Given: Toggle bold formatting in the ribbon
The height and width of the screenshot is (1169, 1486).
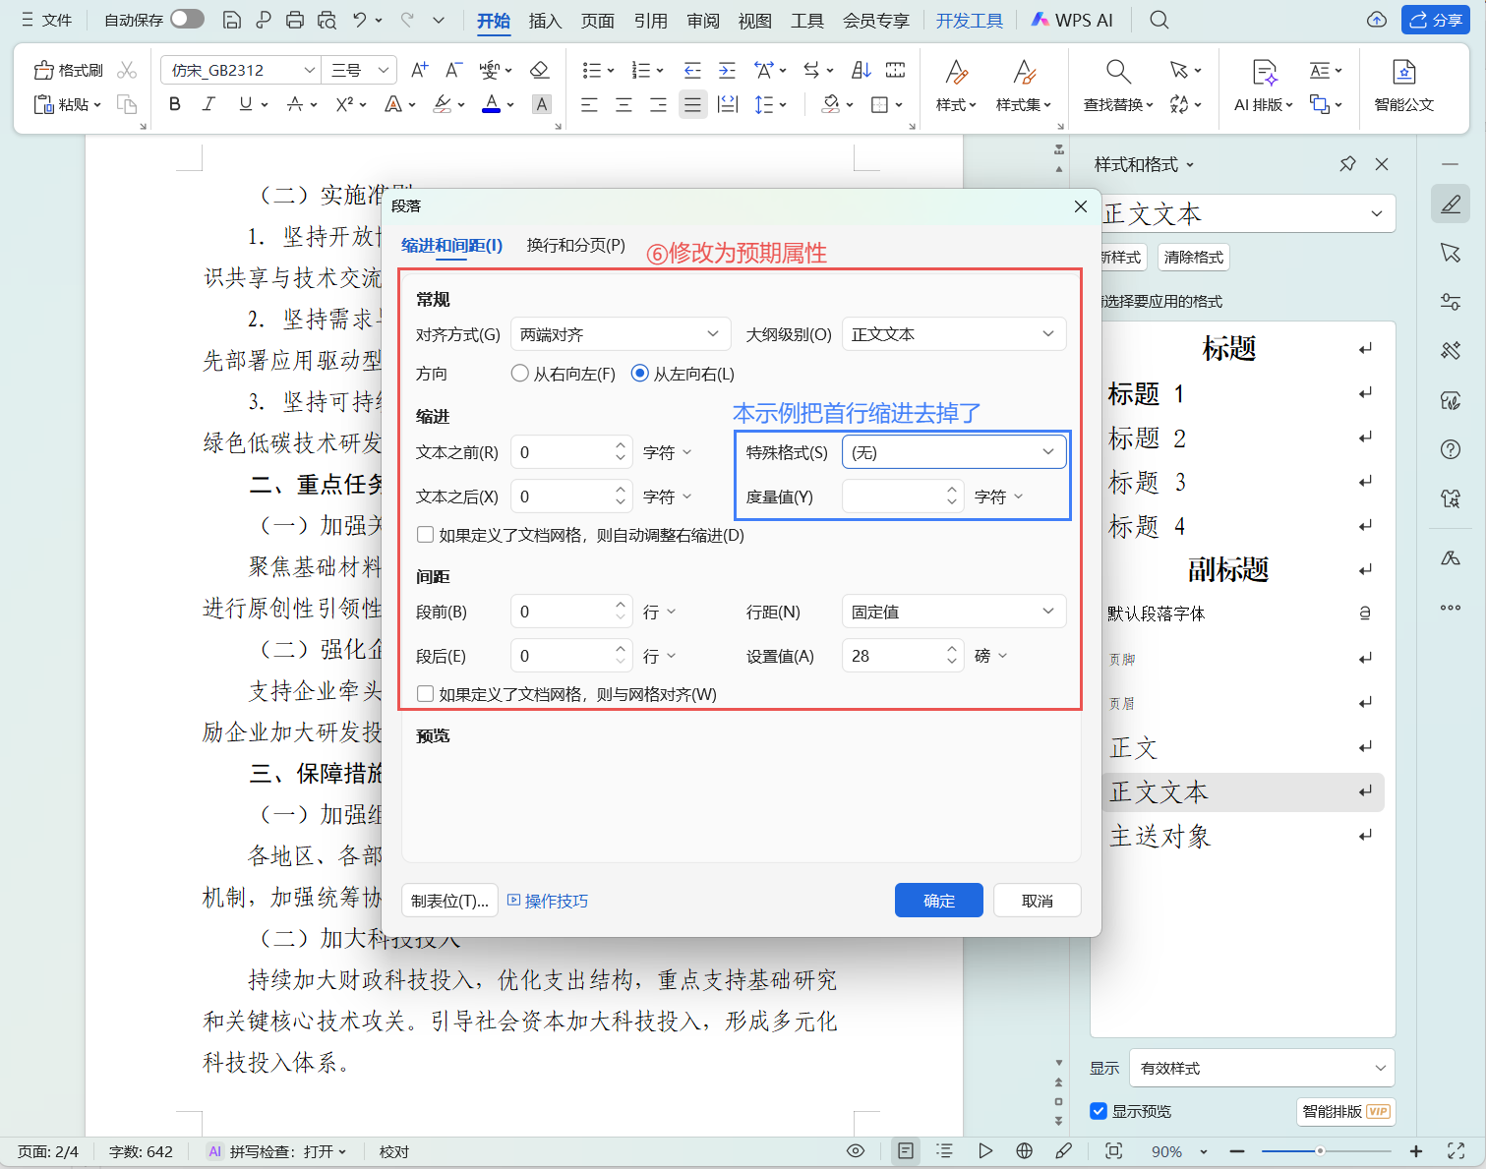Looking at the screenshot, I should click(x=175, y=104).
